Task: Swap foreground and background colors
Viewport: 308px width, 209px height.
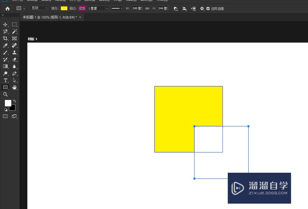Action: 15,101
